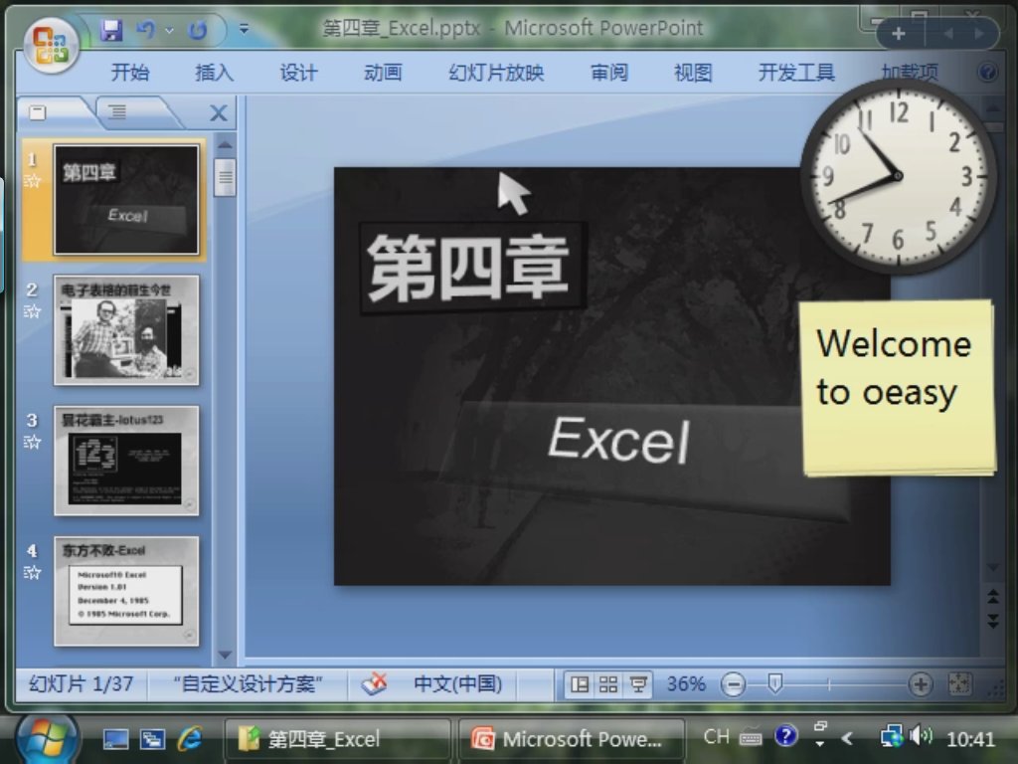Open the 开发工具 ribbon tab

point(796,72)
